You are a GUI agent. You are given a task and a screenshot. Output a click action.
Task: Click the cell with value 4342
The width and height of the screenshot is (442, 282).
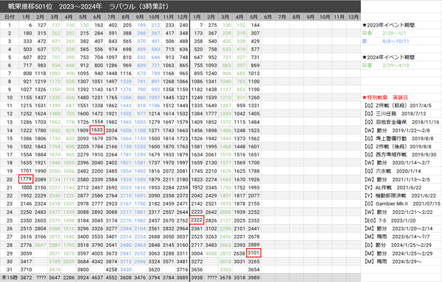[x=97, y=261]
